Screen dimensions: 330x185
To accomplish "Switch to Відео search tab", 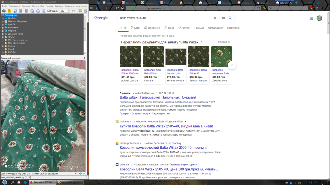I will [169, 28].
